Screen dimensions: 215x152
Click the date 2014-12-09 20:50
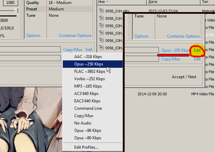pyautogui.click(x=152, y=94)
